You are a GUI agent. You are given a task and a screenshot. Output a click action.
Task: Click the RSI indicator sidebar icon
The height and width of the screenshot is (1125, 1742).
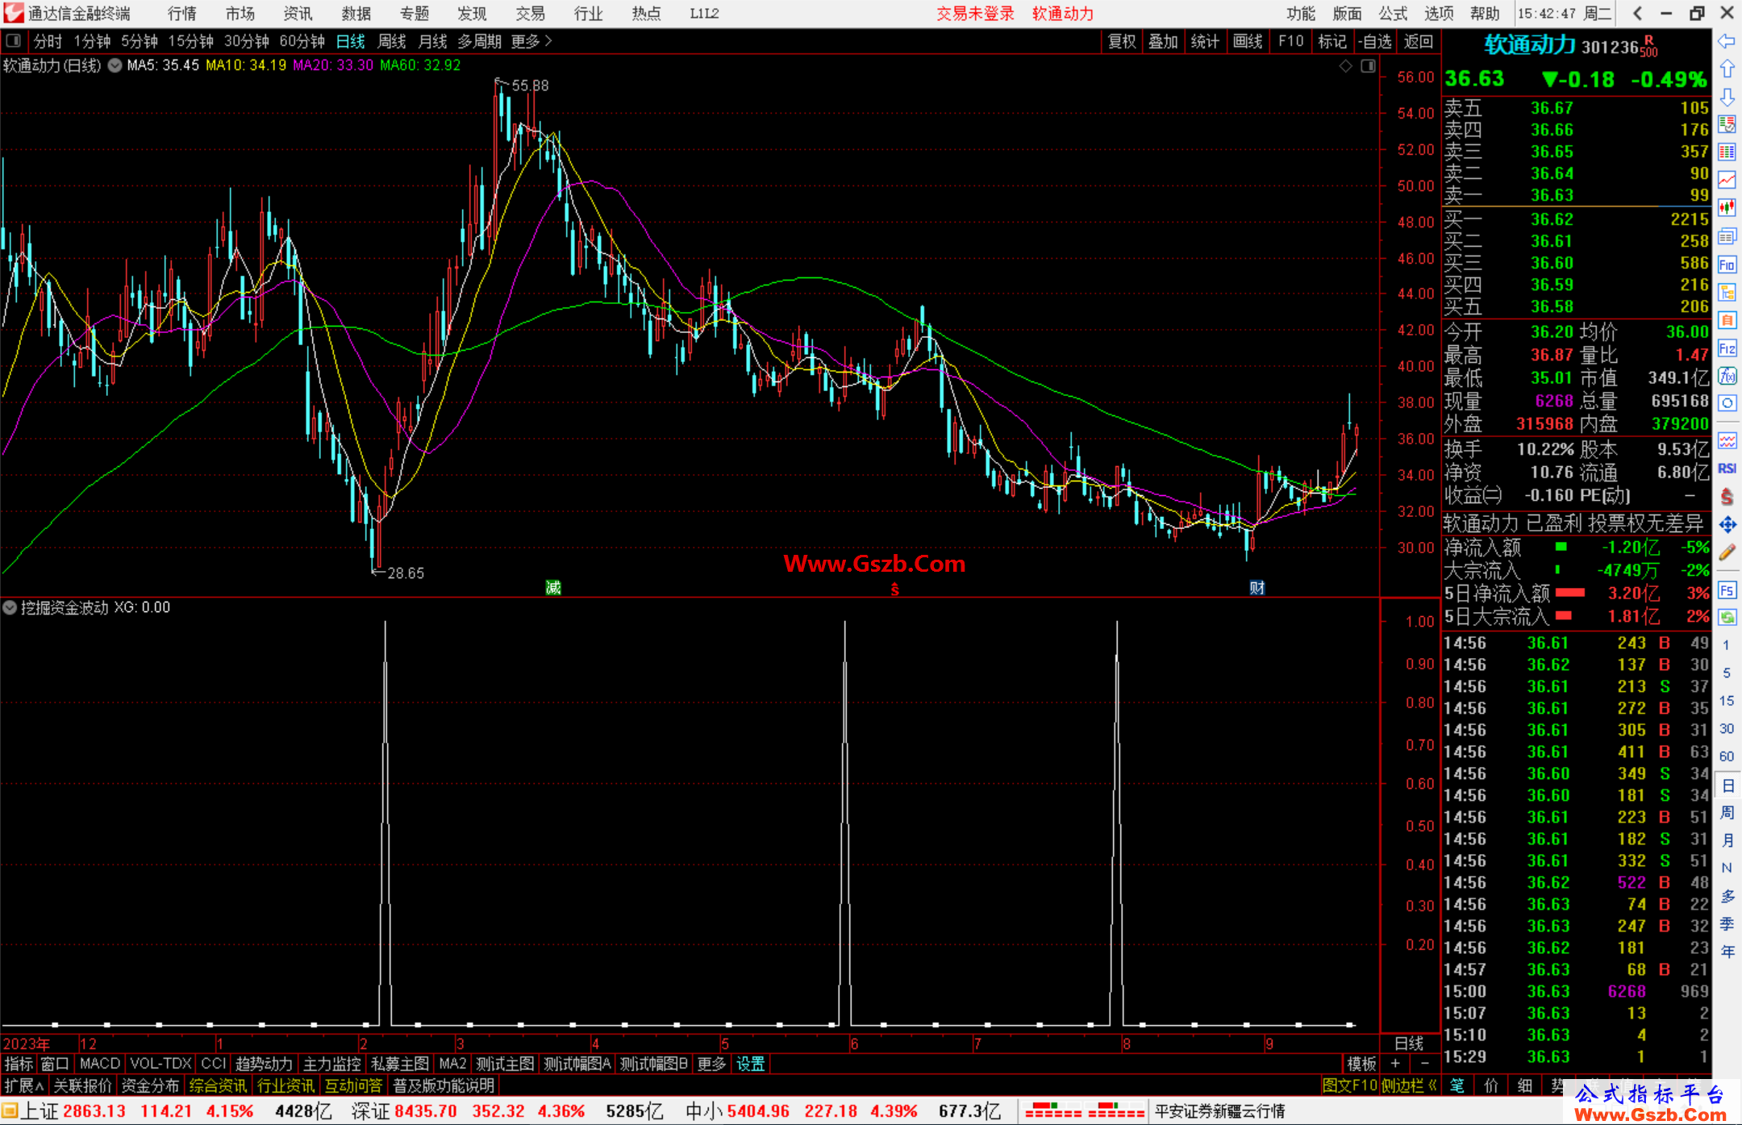1727,469
